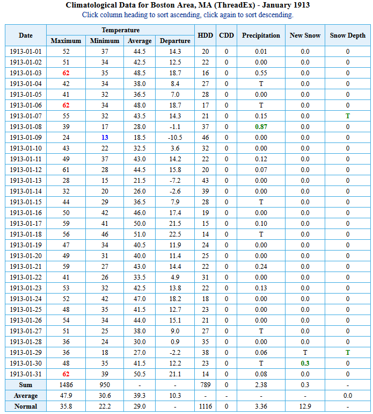Select date cell 1913-01-01

(x=26, y=52)
